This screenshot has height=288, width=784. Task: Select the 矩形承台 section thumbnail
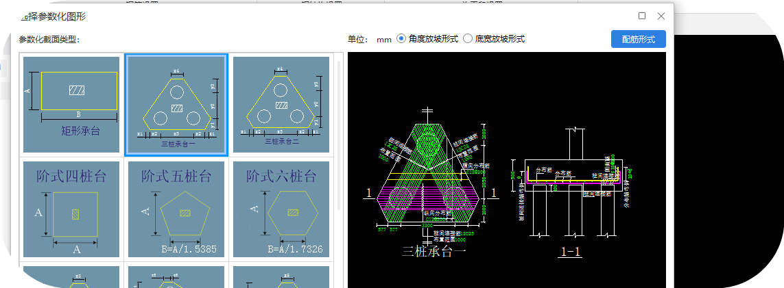71,105
